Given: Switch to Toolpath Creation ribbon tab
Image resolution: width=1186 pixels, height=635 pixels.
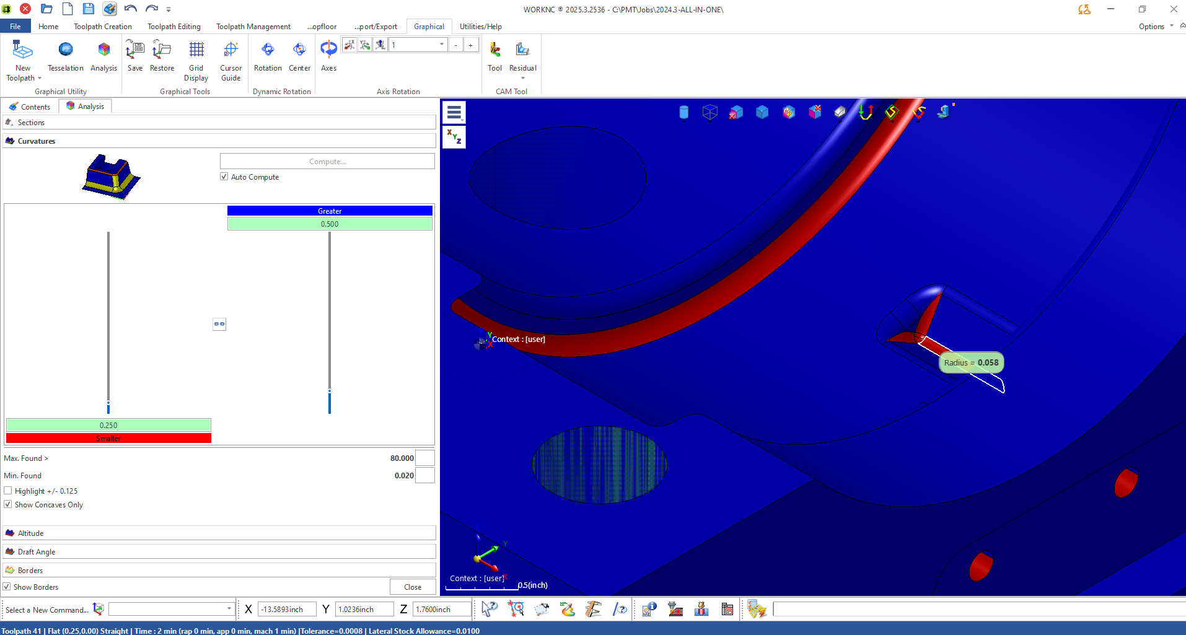Looking at the screenshot, I should click(103, 27).
